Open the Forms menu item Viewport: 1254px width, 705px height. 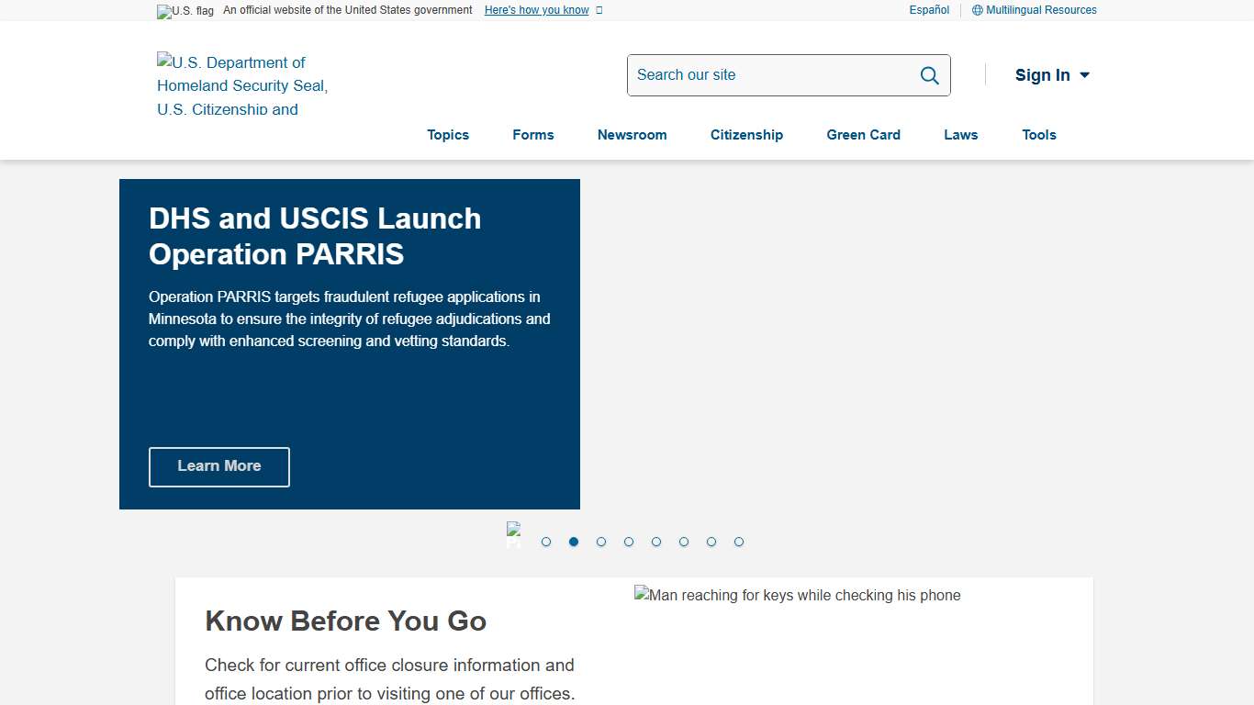click(x=533, y=135)
